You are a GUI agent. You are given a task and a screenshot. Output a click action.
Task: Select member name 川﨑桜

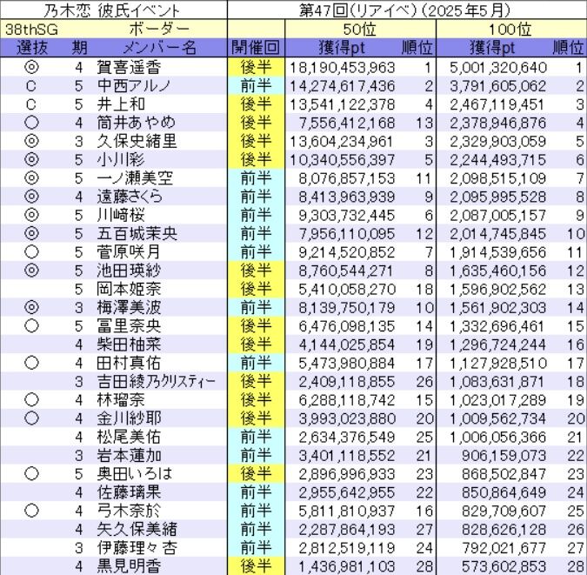point(121,216)
